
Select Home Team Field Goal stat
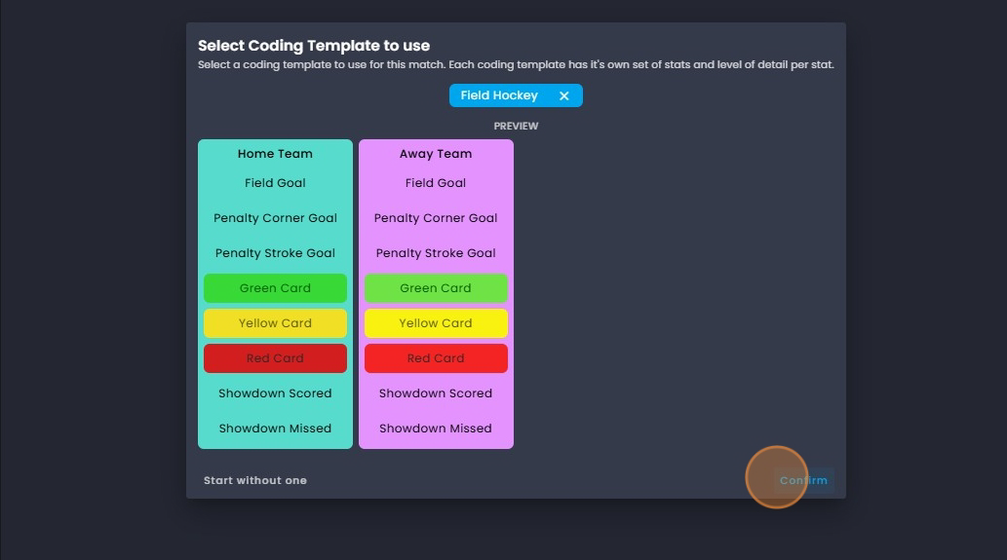pos(276,183)
